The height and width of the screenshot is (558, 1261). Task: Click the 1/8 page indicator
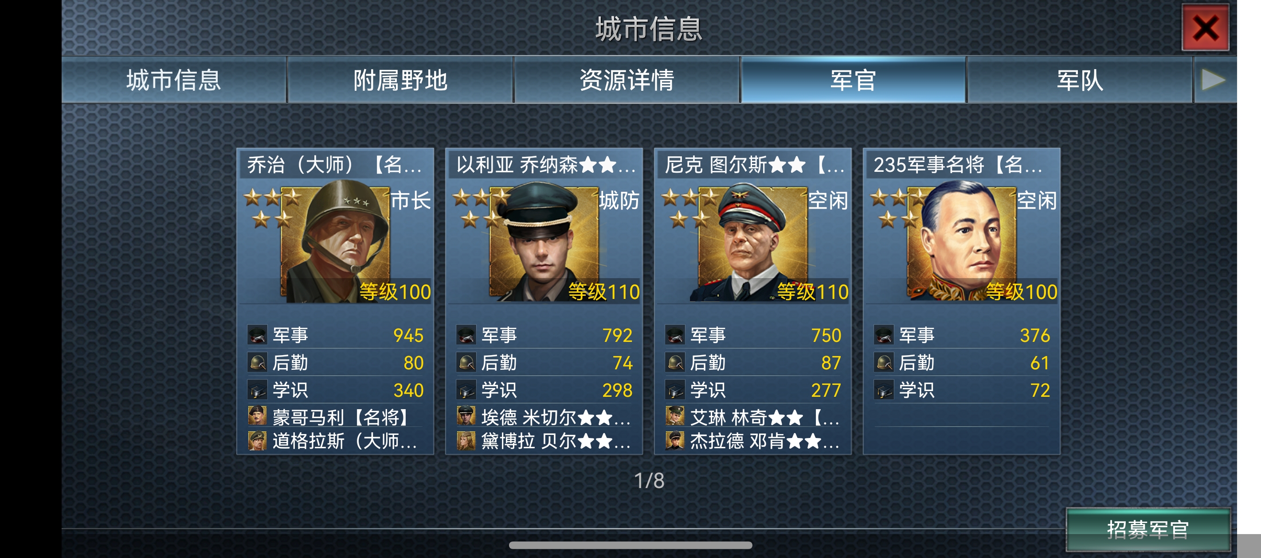point(649,481)
